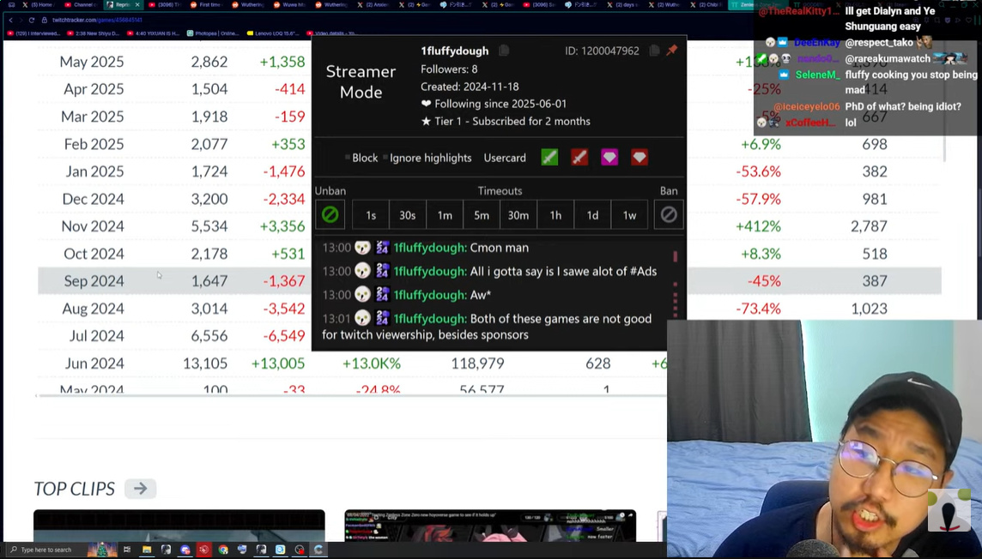Screen dimensions: 982x559
Task: Click the green Unban circle icon
Action: (x=330, y=215)
